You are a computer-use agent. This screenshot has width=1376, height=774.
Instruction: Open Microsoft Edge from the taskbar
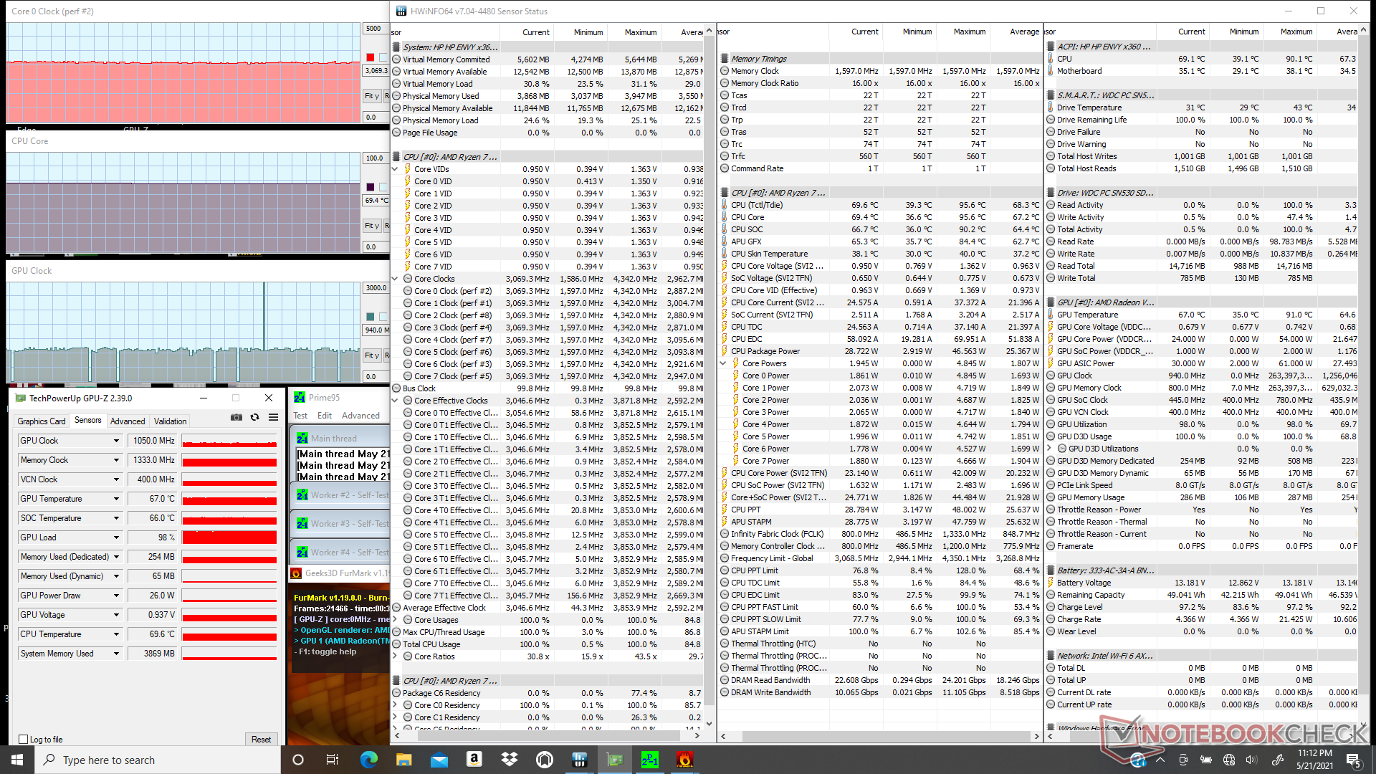click(368, 760)
